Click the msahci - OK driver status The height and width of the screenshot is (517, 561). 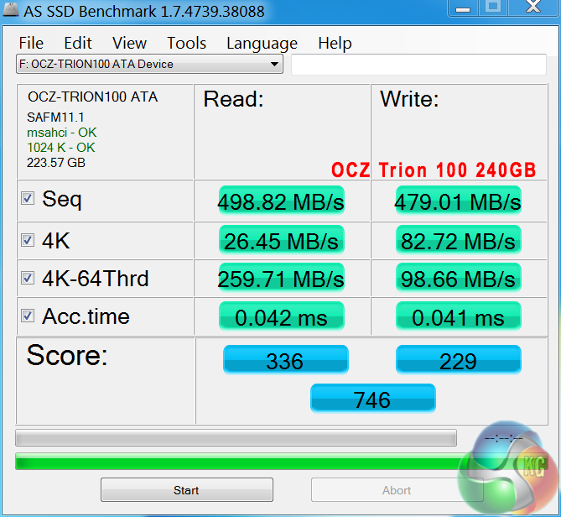click(x=61, y=133)
